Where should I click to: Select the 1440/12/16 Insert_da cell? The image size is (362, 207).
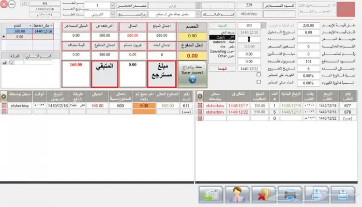[43, 31]
